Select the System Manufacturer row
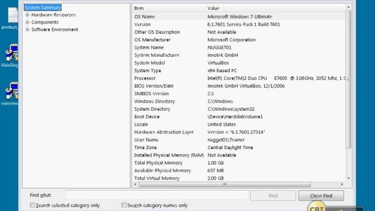This screenshot has height=211, width=375. [x=238, y=55]
